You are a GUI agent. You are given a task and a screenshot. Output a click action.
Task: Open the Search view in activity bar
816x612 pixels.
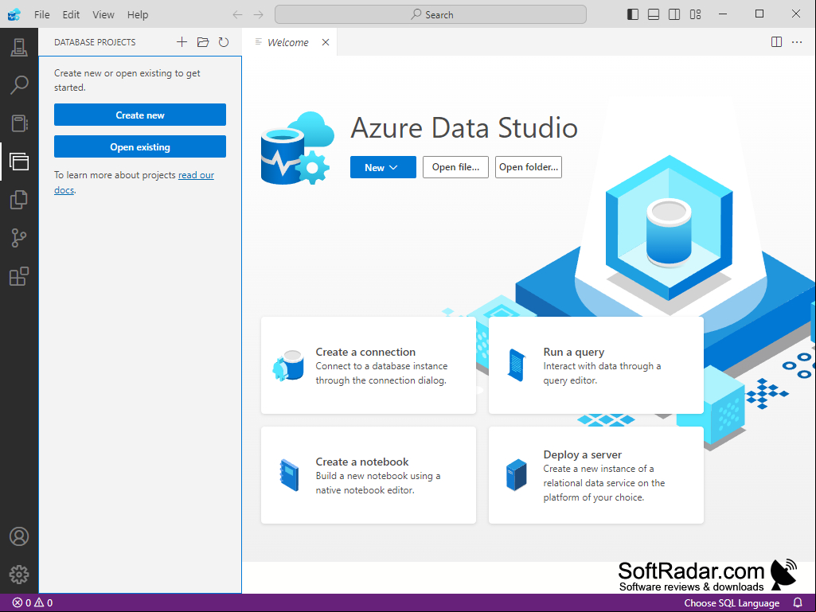pyautogui.click(x=19, y=85)
